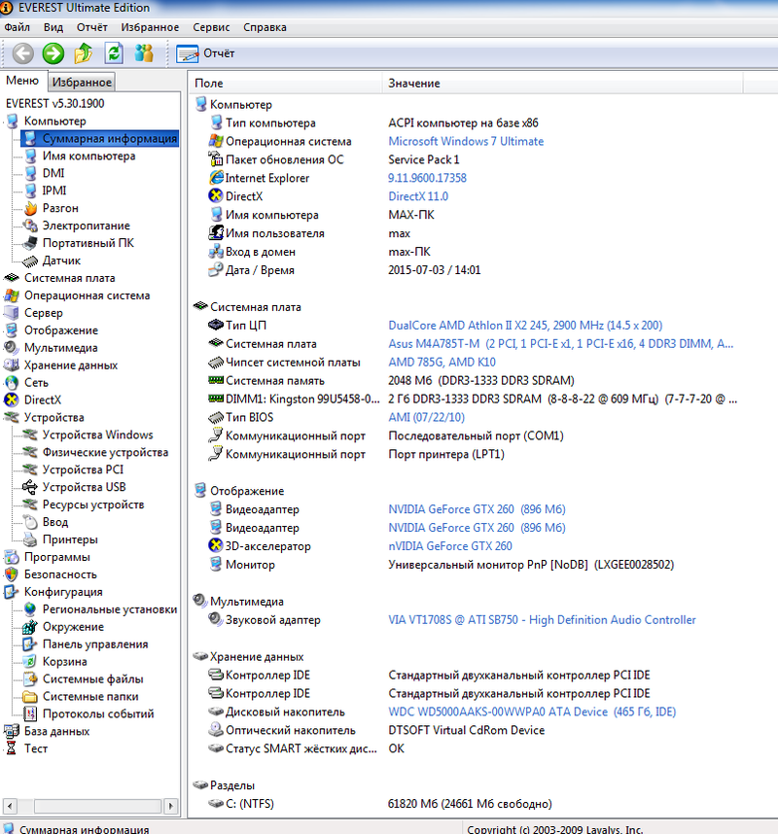This screenshot has width=778, height=834.
Task: Select Протоколы событий tree item
Action: click(98, 713)
